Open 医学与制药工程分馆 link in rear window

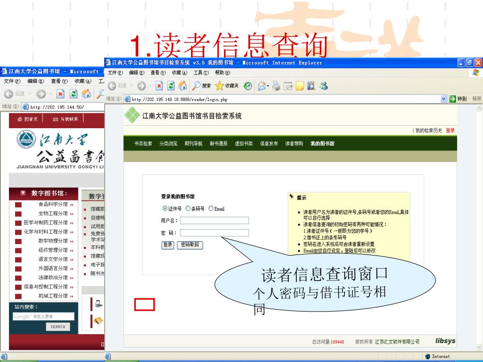point(46,222)
